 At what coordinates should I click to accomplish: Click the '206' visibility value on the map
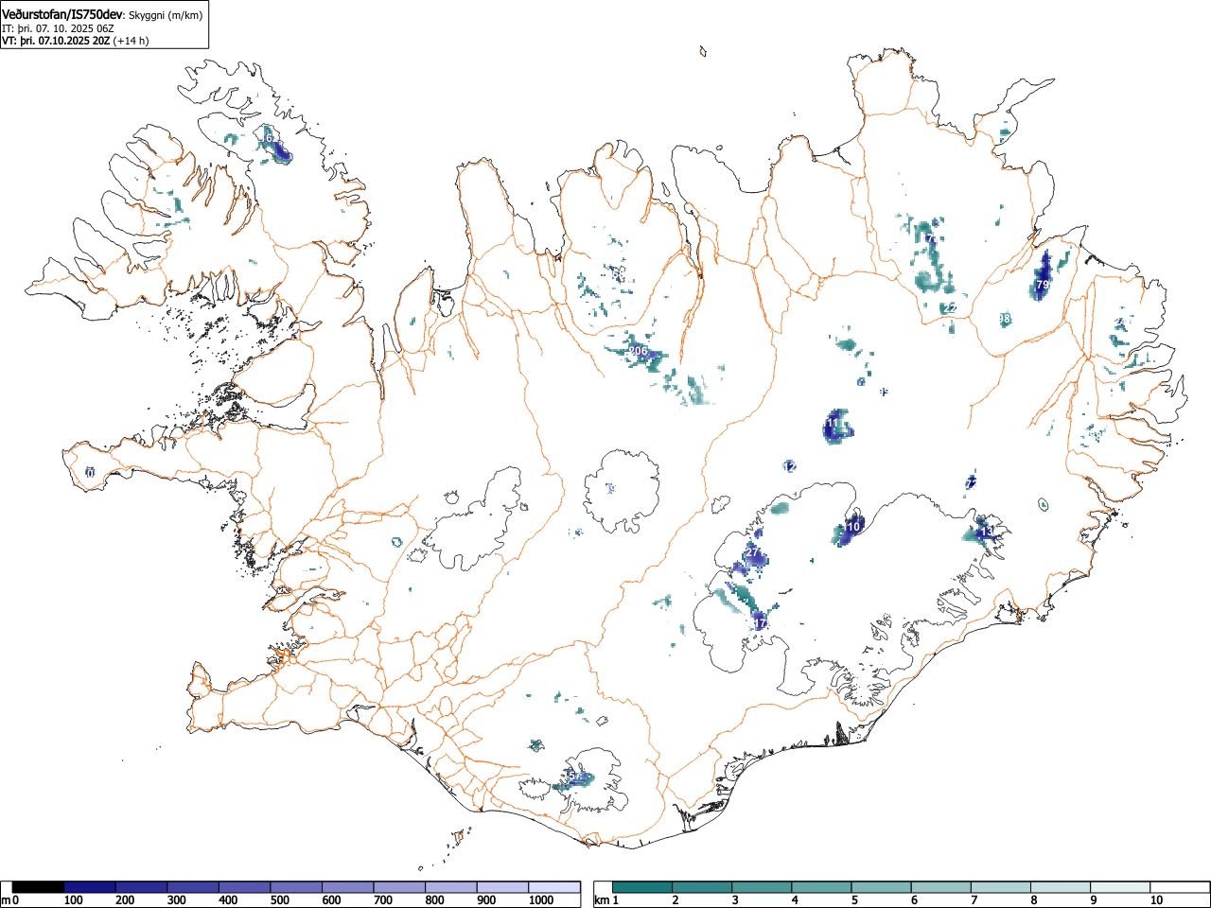point(638,351)
